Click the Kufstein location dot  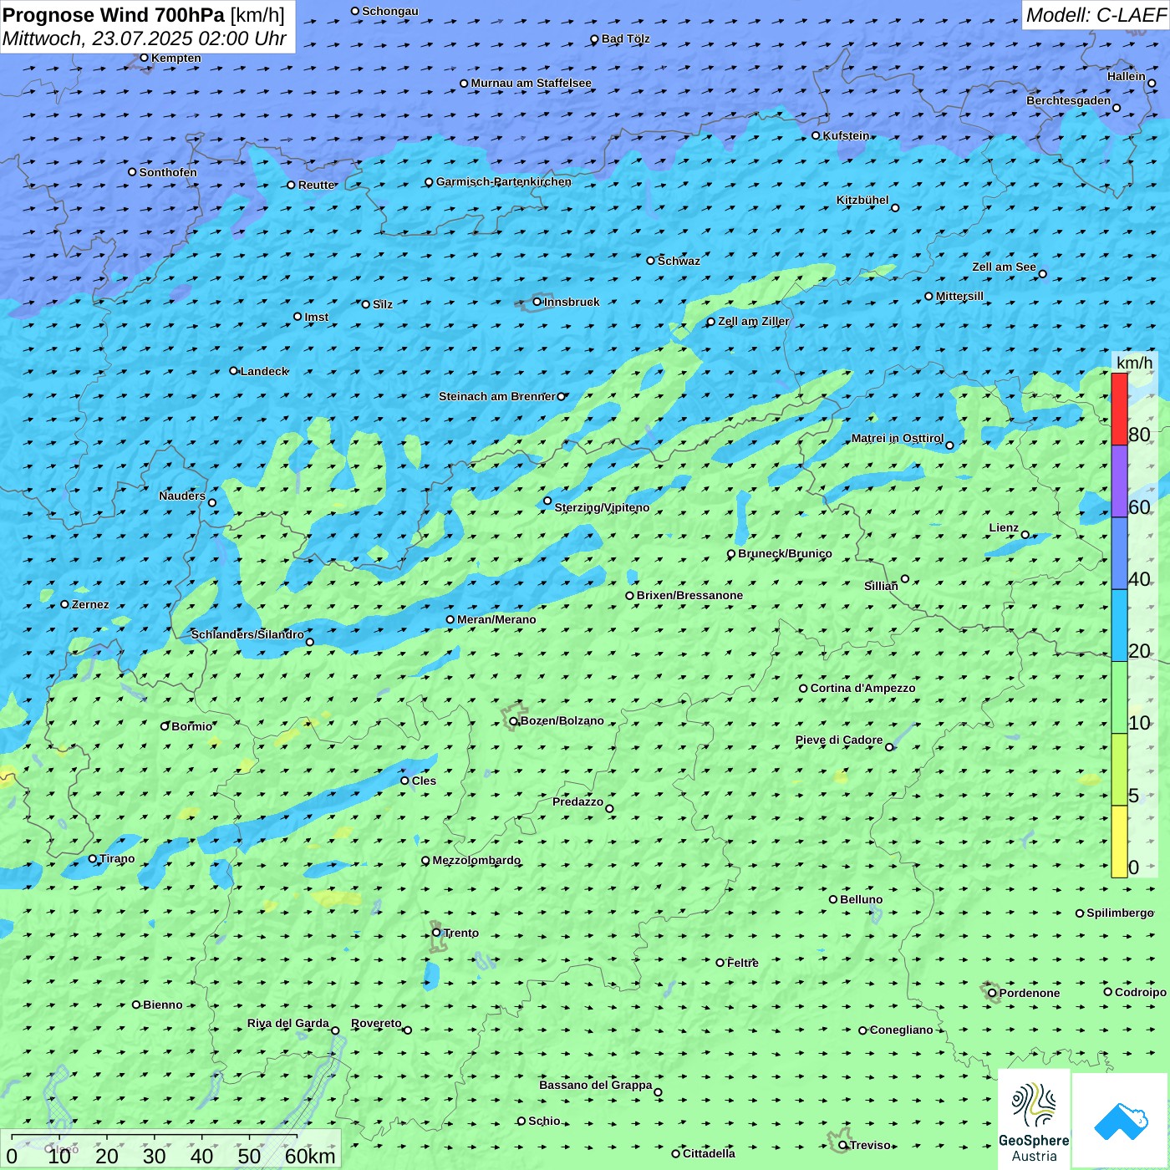tap(816, 135)
